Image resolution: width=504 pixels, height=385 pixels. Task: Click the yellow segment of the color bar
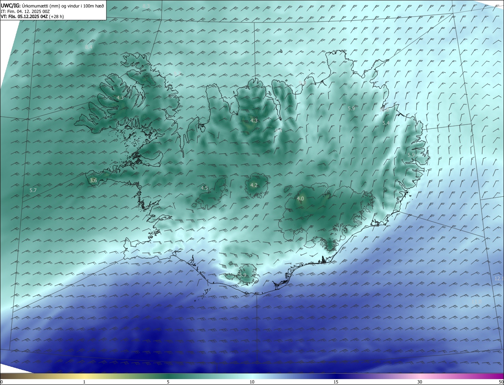point(85,376)
